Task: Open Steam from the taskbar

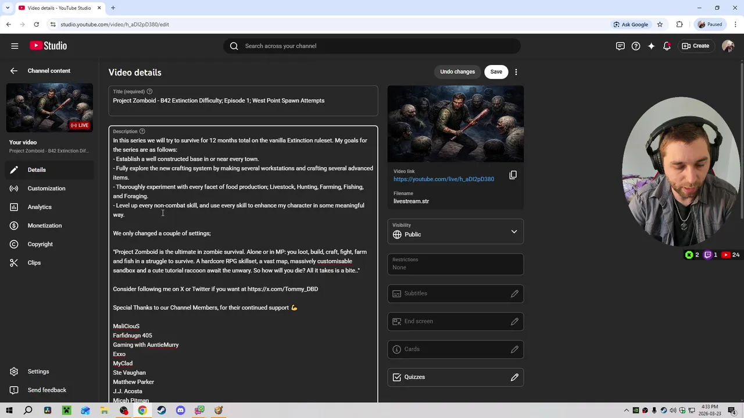Action: point(162,410)
